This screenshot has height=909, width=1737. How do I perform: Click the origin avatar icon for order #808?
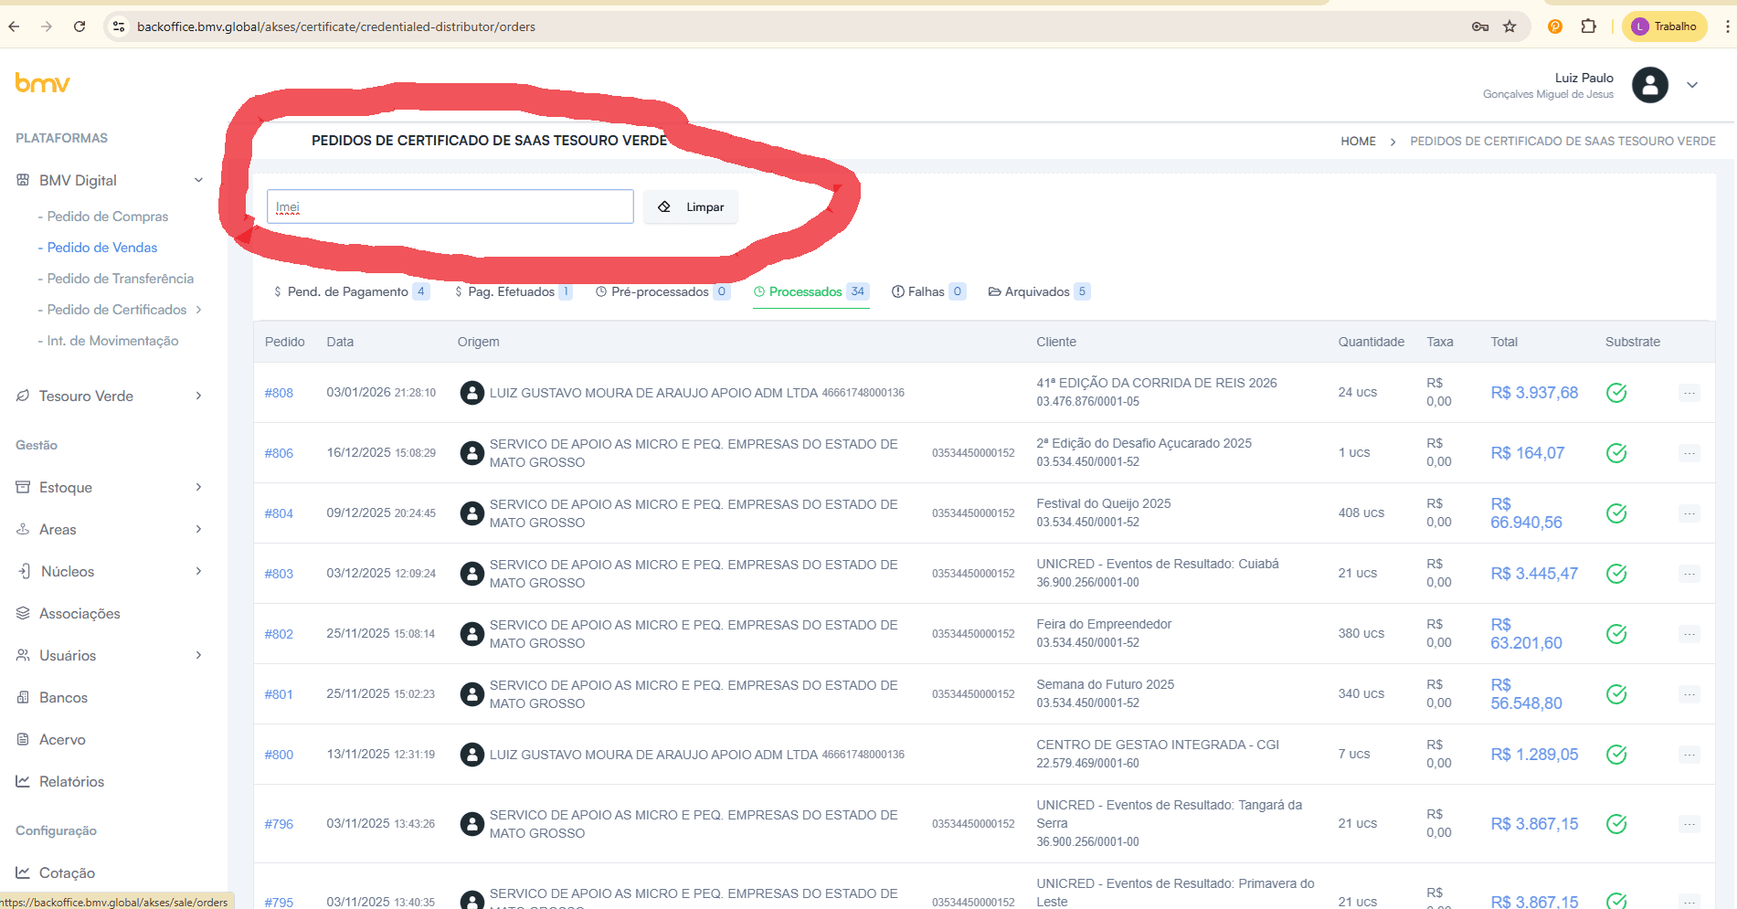pos(471,393)
